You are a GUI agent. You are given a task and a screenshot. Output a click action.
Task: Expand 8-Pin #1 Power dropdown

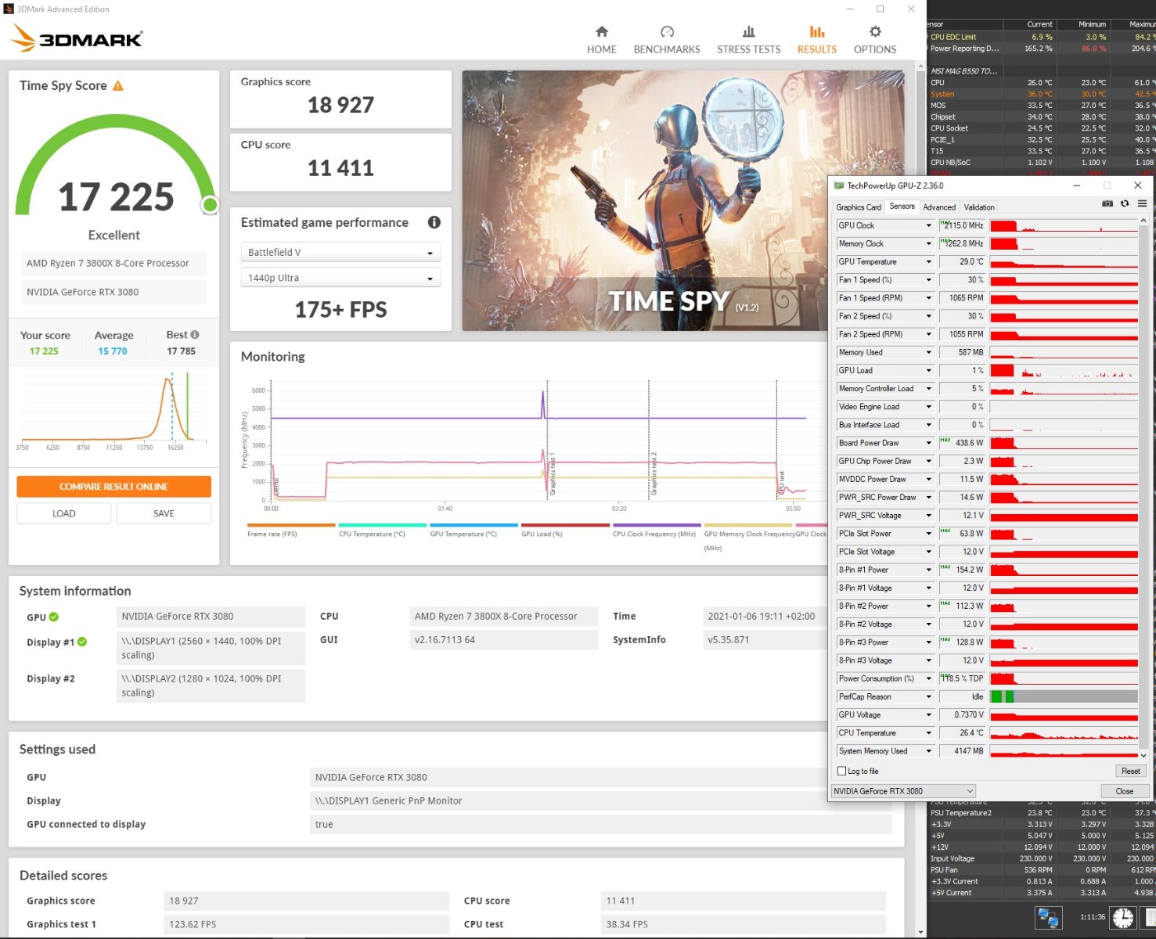[x=929, y=570]
